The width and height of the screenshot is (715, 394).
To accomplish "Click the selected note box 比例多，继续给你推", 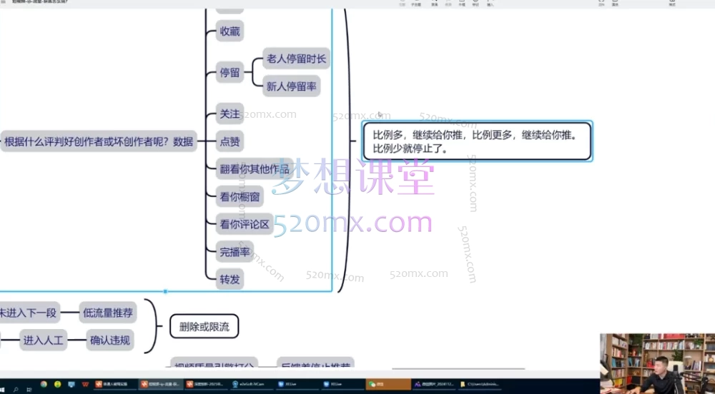I will pos(477,141).
